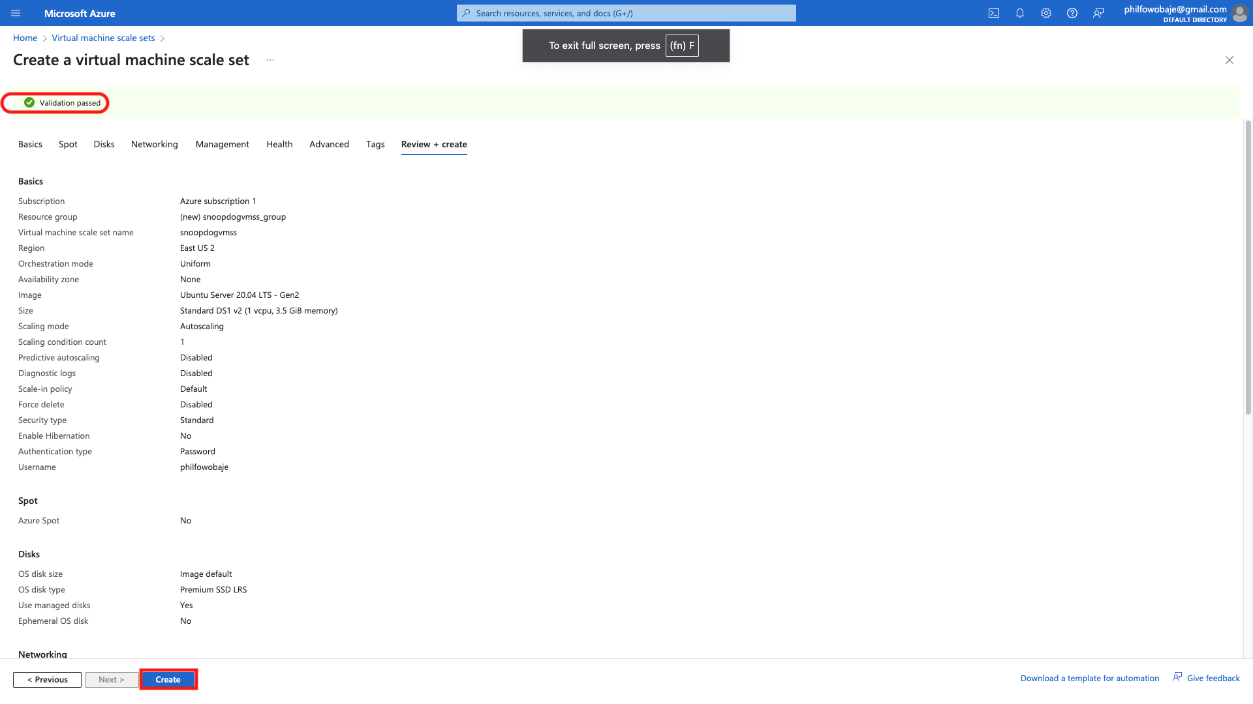Open Download a template for automation

coord(1089,678)
